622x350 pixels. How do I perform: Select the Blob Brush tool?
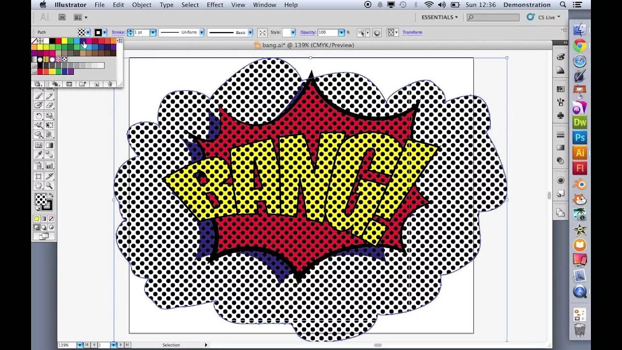(x=39, y=105)
